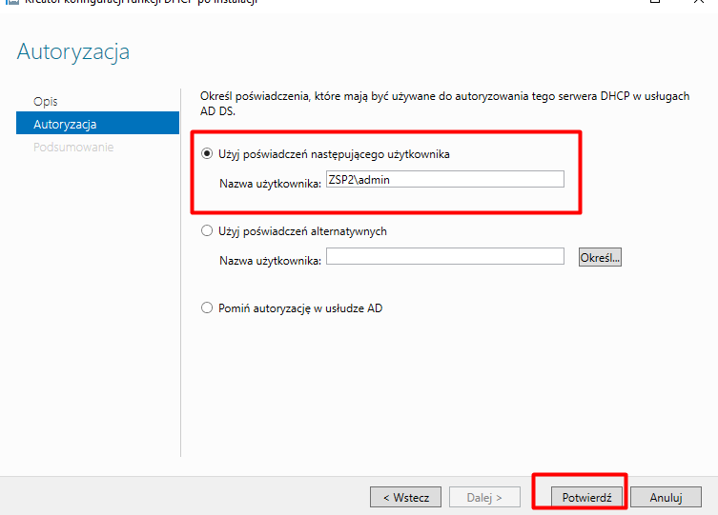Click "Nazwa użytkownika" label beside ZSP2\admin
This screenshot has width=718, height=515.
click(271, 181)
